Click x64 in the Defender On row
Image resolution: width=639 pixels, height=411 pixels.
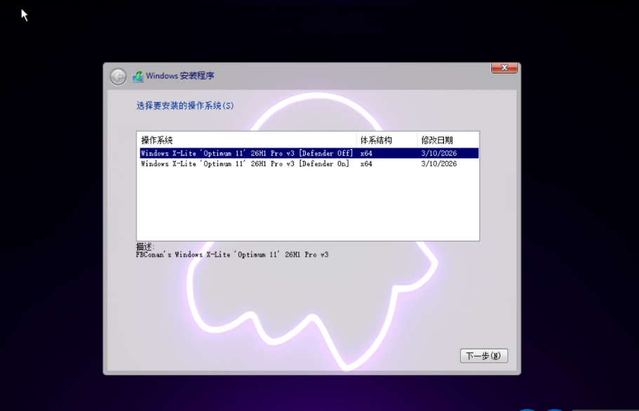[x=366, y=164]
